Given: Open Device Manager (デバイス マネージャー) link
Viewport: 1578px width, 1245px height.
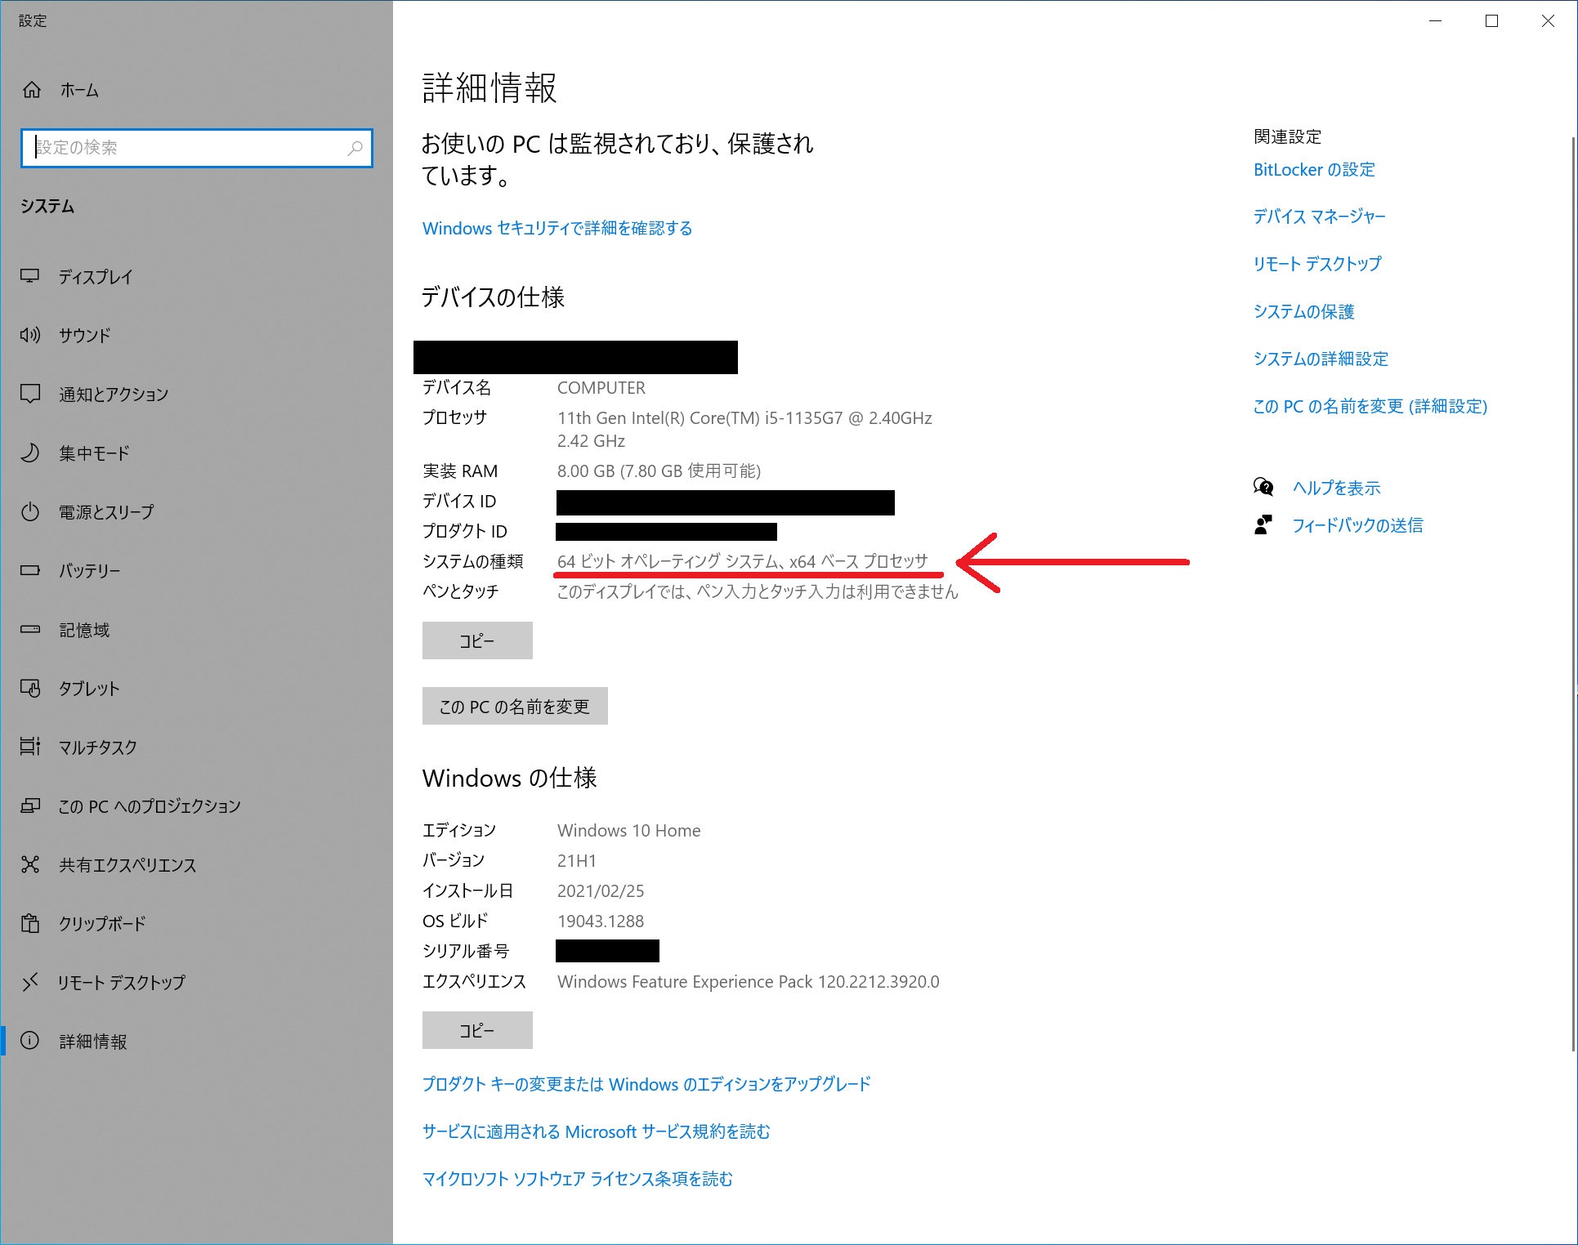Looking at the screenshot, I should coord(1319,216).
